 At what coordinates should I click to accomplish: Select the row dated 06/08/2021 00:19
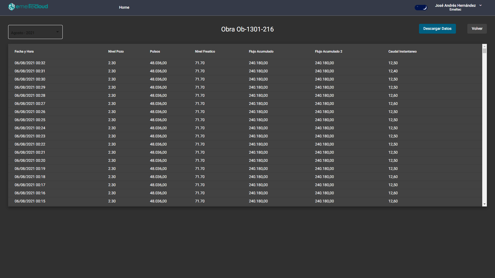pyautogui.click(x=245, y=169)
